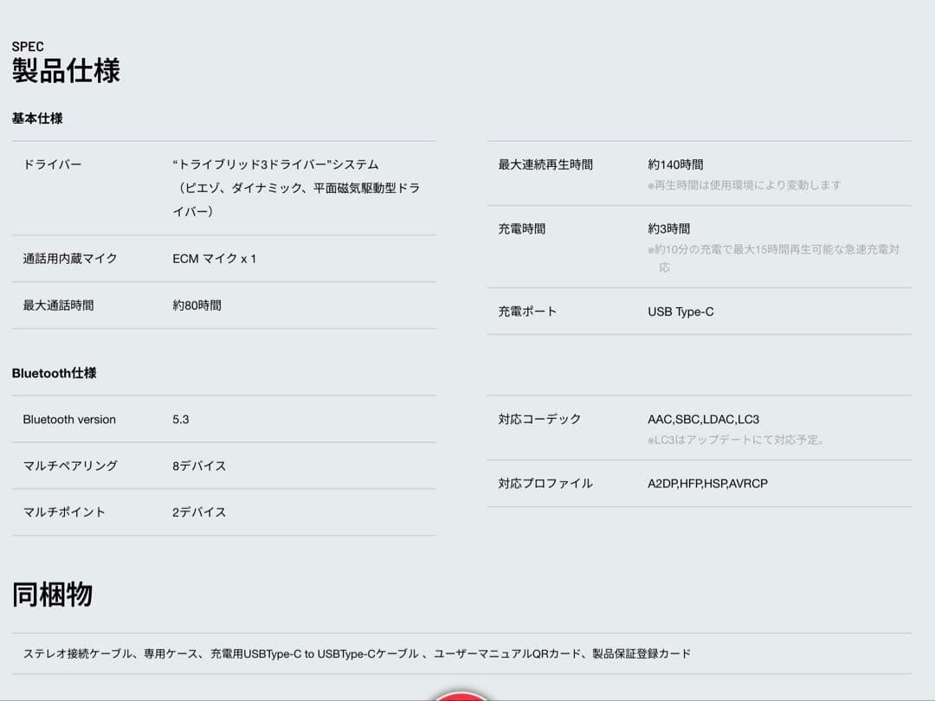This screenshot has width=935, height=701.
Task: Click the USB Type-C charging port value
Action: [680, 312]
